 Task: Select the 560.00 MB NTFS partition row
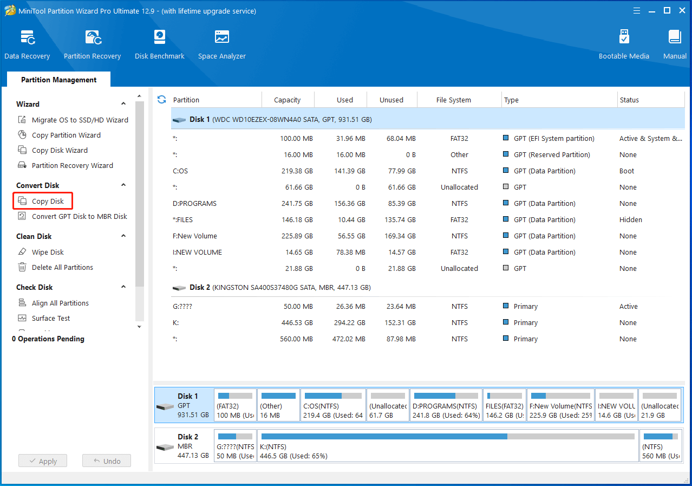coord(428,339)
